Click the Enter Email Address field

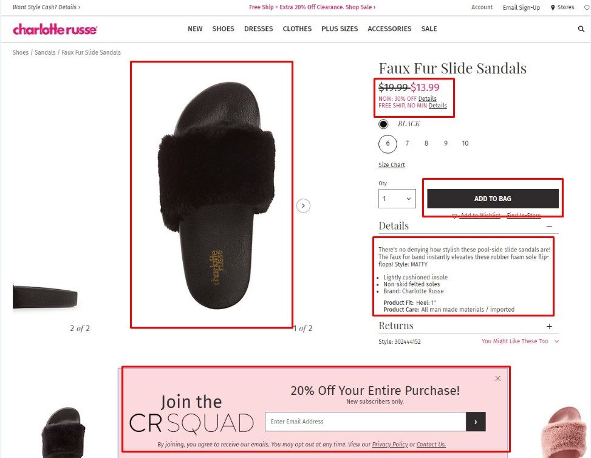tap(366, 422)
